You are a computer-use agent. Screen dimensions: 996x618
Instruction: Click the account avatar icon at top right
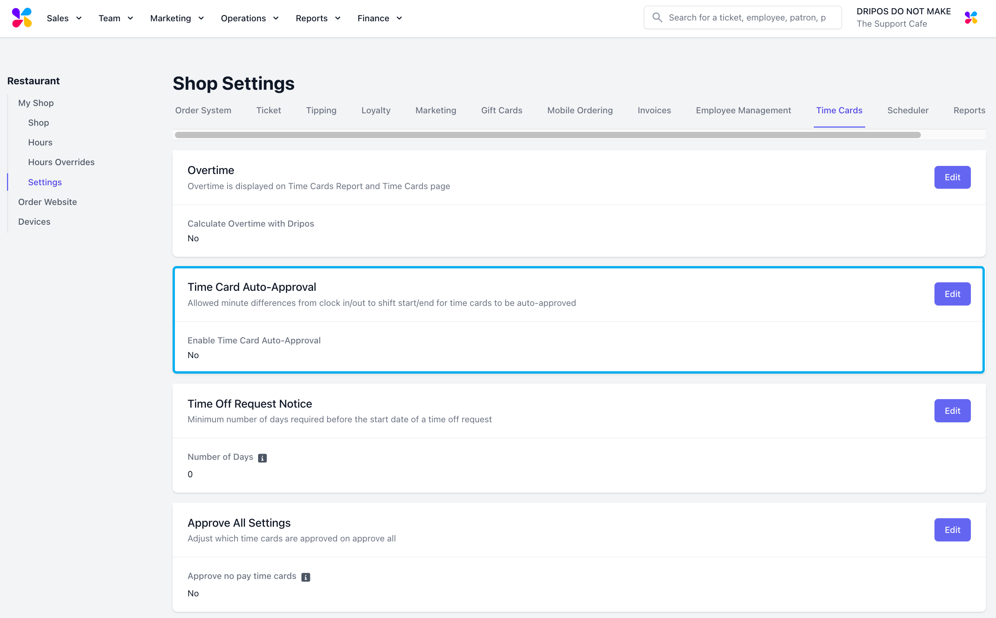[x=970, y=17]
